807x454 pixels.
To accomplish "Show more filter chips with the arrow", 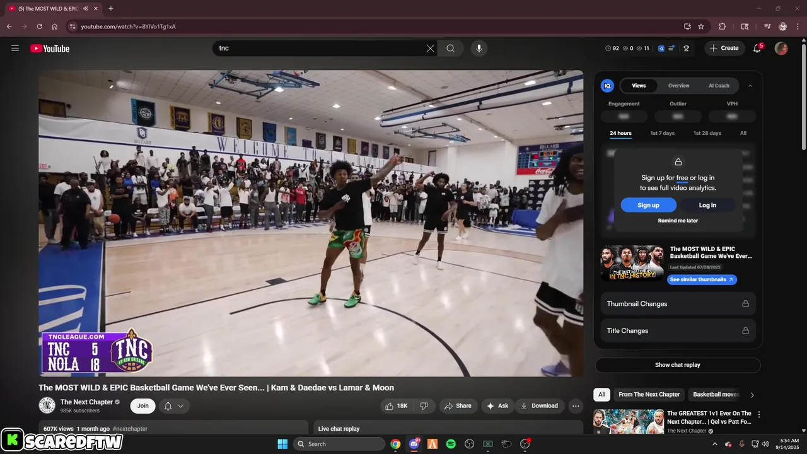I will tap(752, 395).
